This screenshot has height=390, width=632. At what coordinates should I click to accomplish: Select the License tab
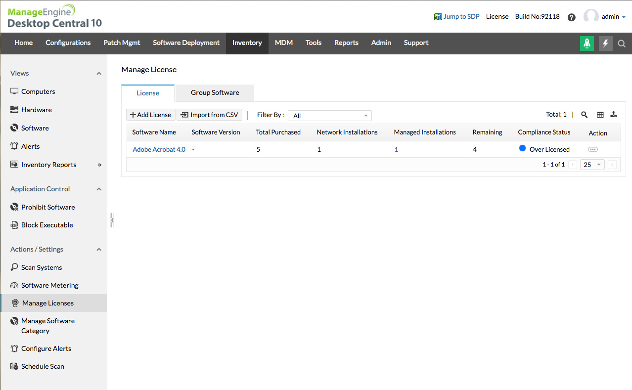148,93
